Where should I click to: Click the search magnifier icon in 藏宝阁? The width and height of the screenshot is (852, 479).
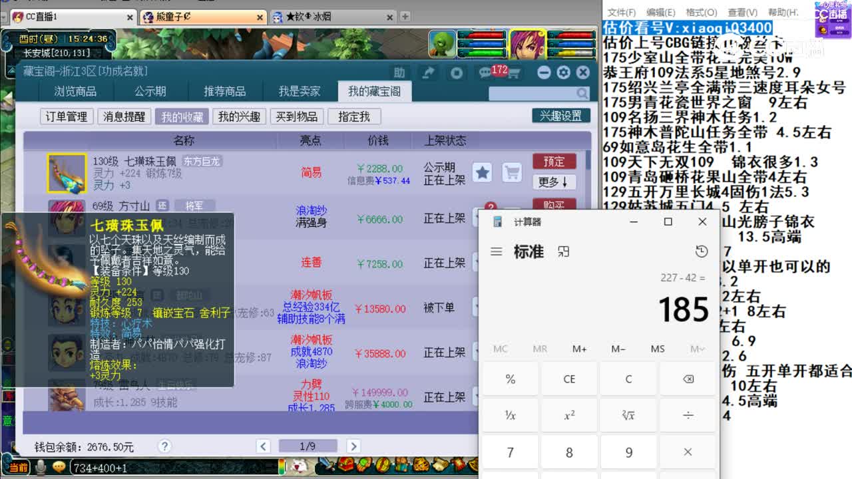[x=582, y=94]
